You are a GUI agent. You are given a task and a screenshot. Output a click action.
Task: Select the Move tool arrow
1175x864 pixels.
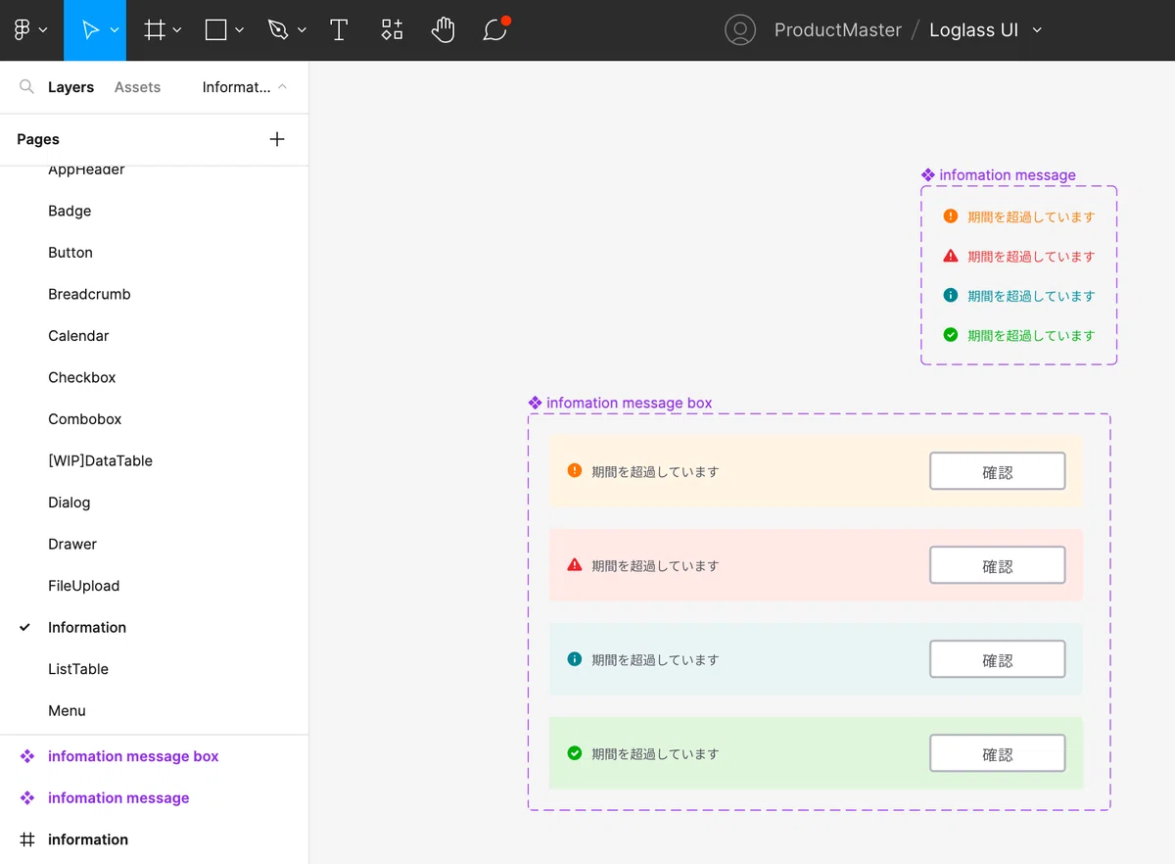click(x=90, y=30)
